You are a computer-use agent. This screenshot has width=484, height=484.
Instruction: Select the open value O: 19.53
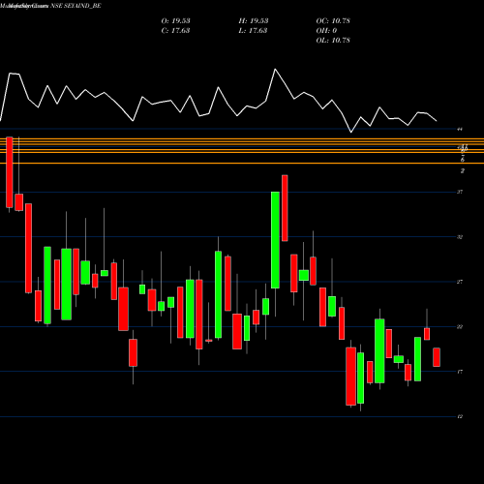[x=175, y=20]
